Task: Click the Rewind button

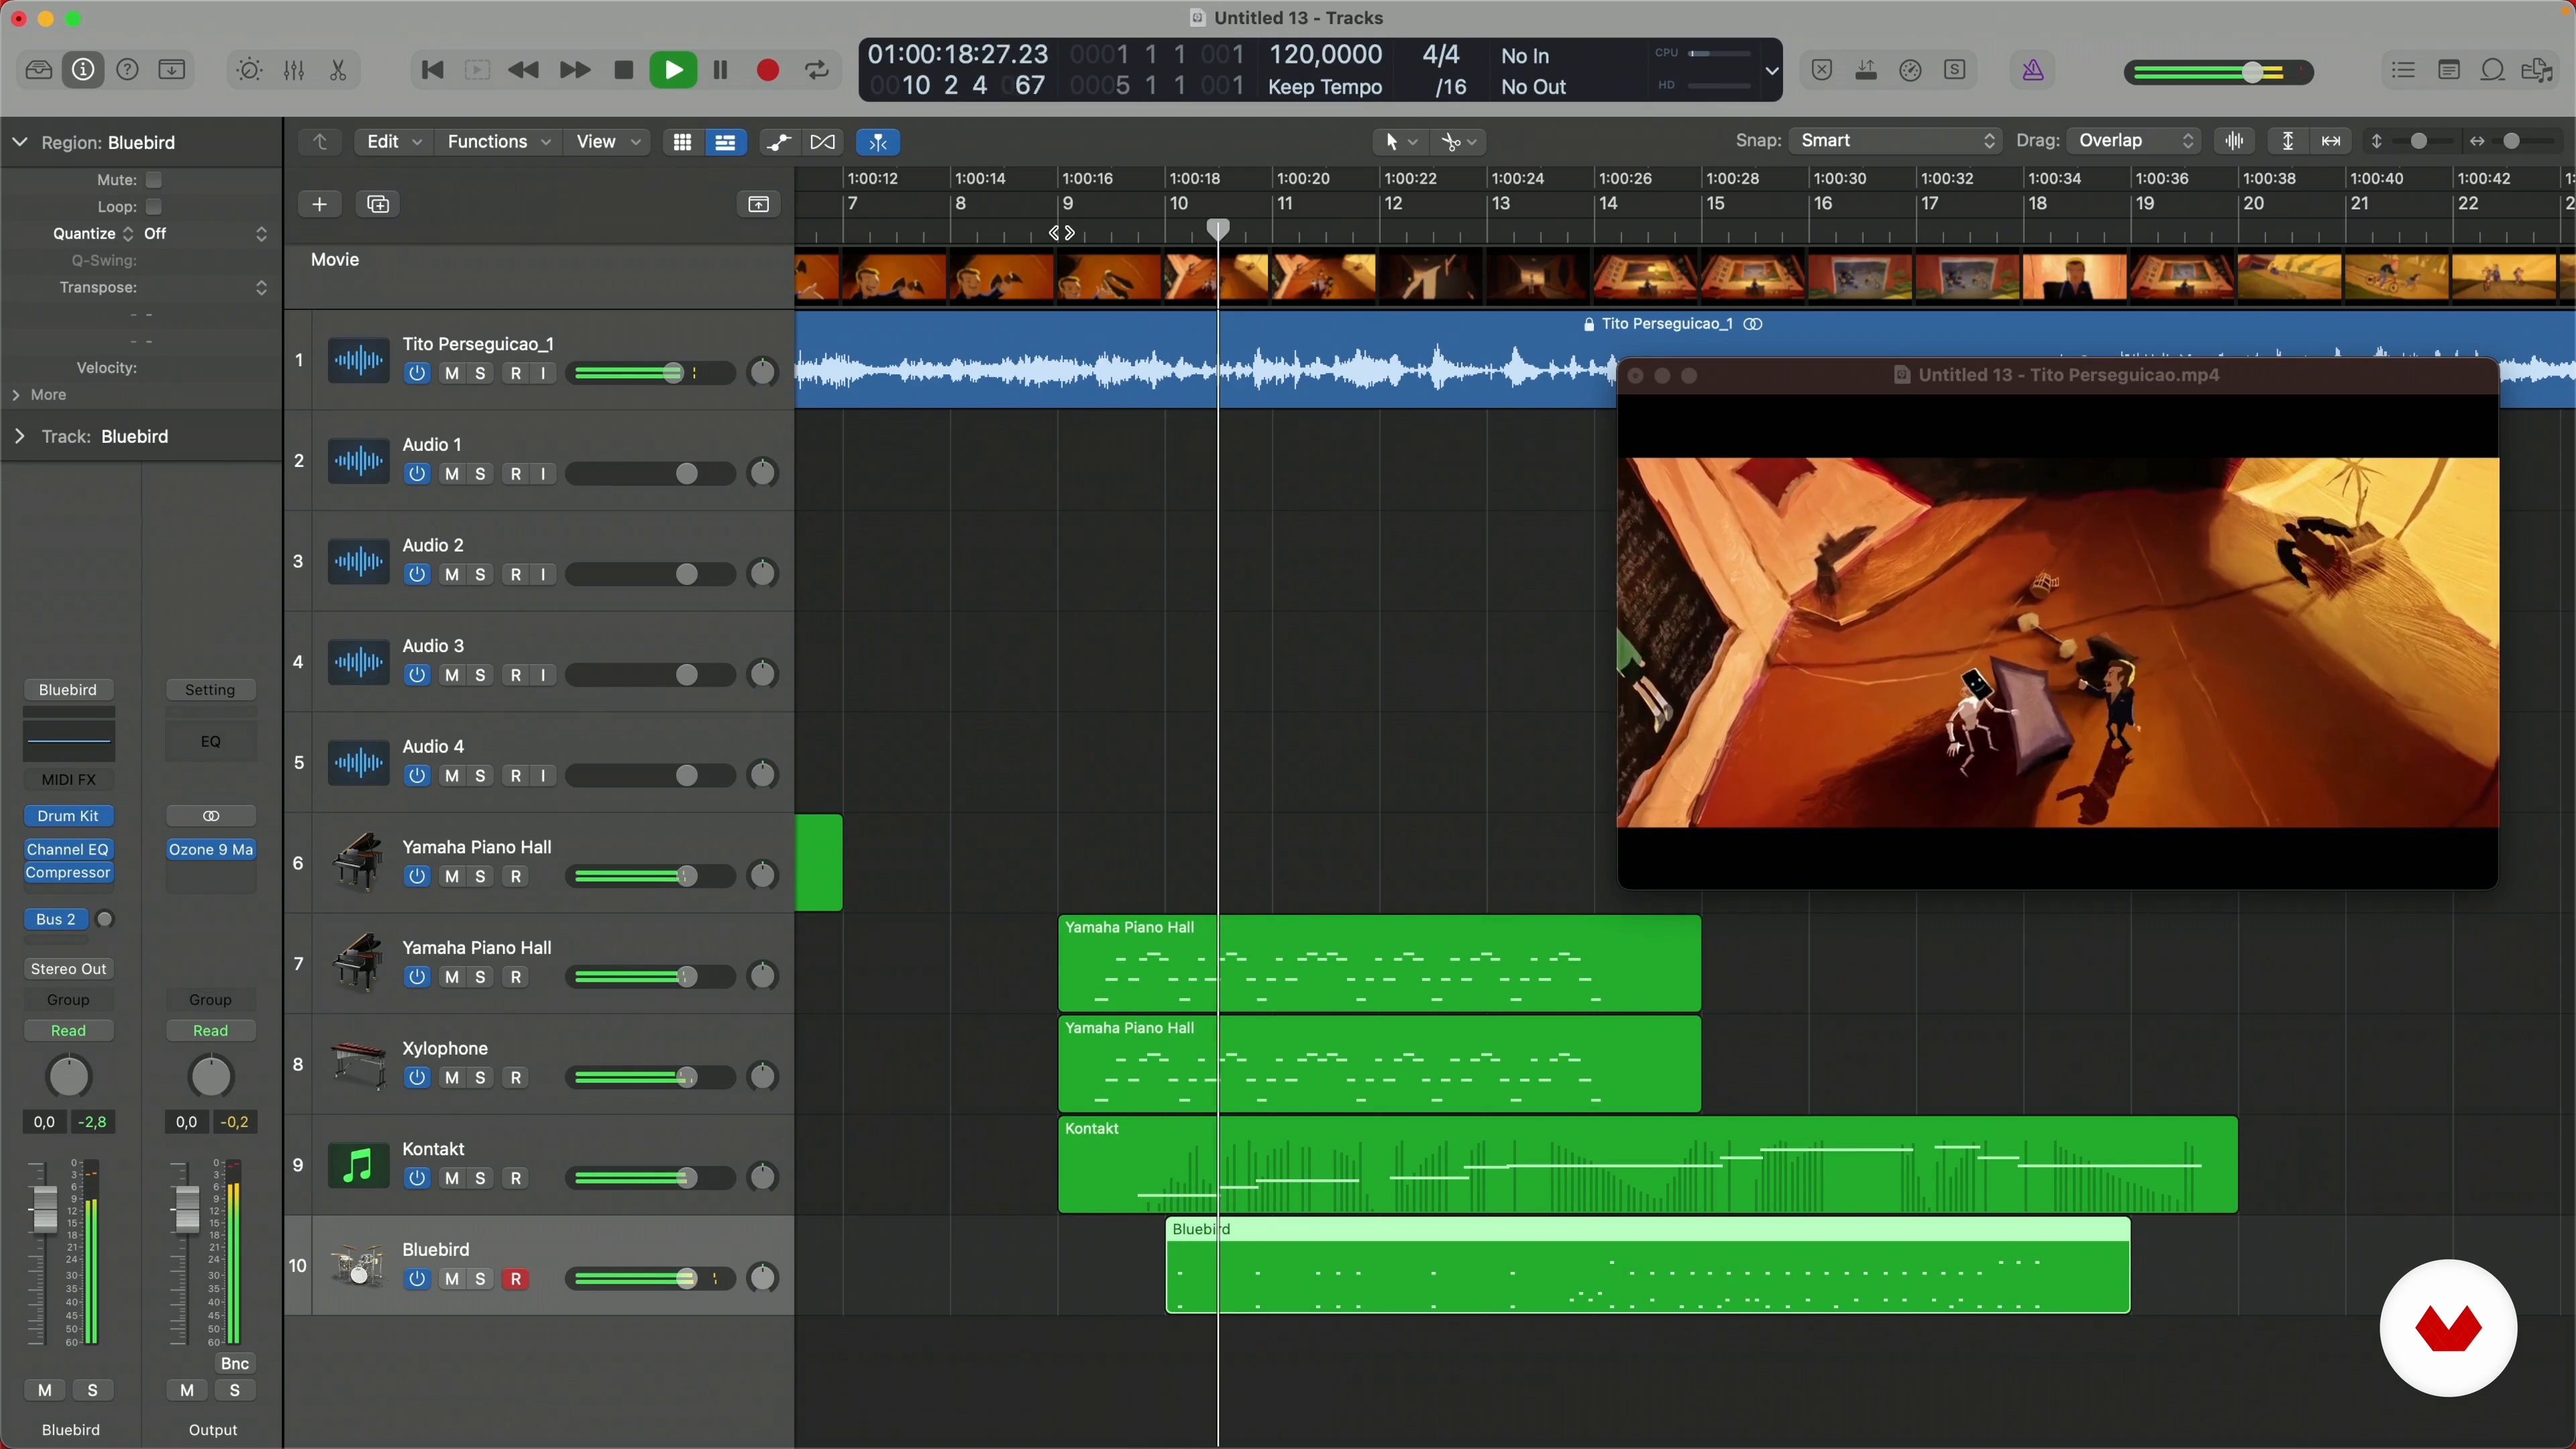Action: [523, 70]
